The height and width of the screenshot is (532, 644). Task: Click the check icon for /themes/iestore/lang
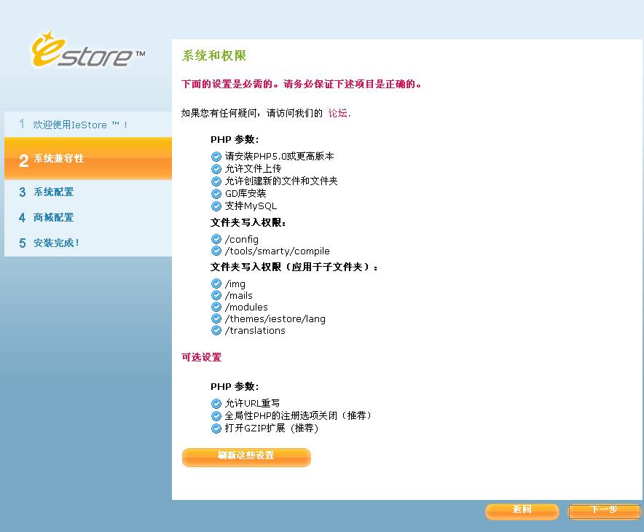pos(216,318)
